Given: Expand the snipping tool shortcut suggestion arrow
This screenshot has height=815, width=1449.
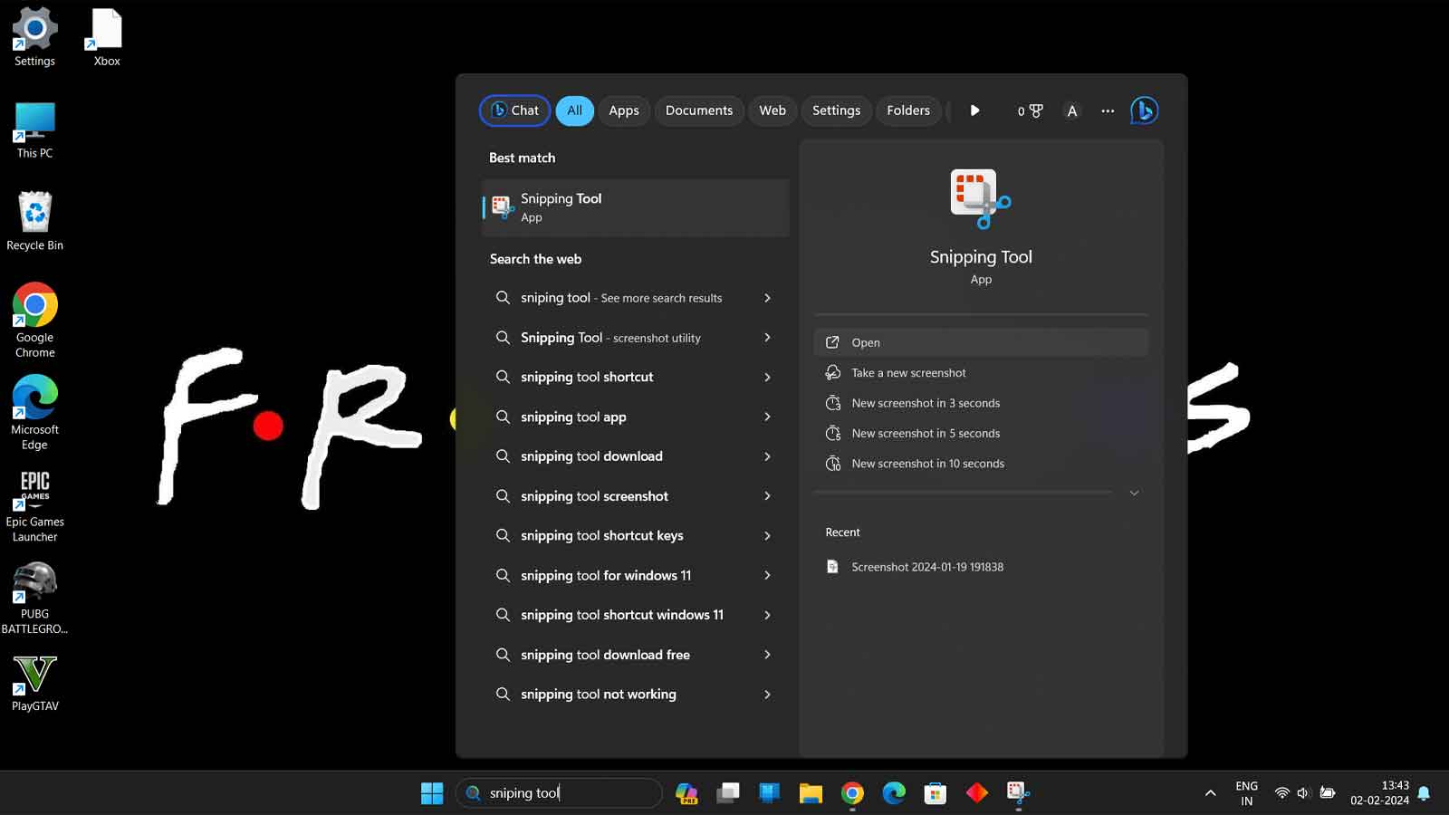Looking at the screenshot, I should tap(767, 377).
